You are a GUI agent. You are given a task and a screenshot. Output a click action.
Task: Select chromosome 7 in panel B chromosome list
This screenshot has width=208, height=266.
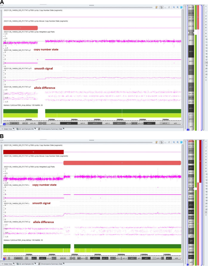[206, 165]
